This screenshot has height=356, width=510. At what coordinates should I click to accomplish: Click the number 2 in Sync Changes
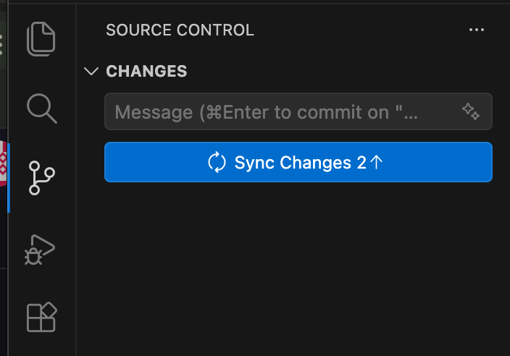(361, 162)
